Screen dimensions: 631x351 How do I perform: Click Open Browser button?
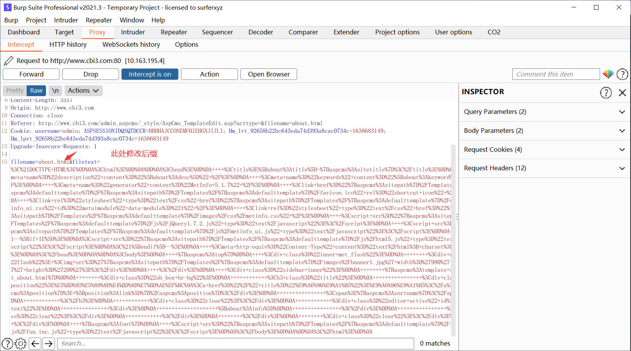coord(269,74)
